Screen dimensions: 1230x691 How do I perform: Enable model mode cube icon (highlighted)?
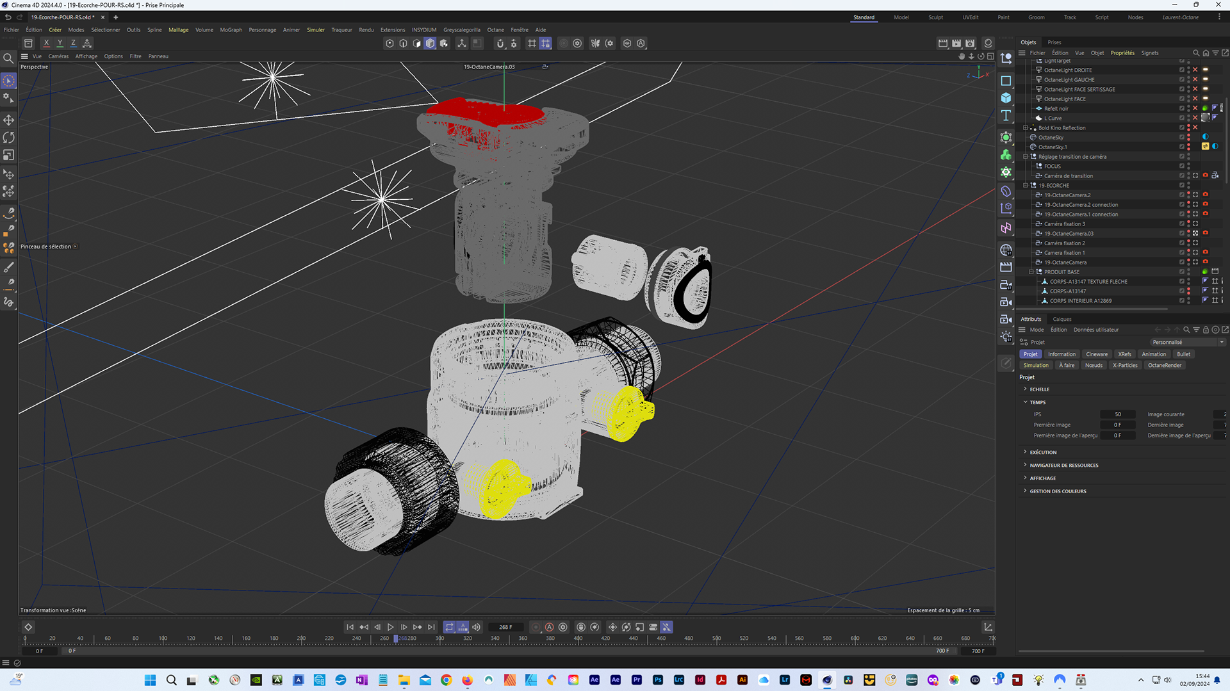[x=430, y=44]
